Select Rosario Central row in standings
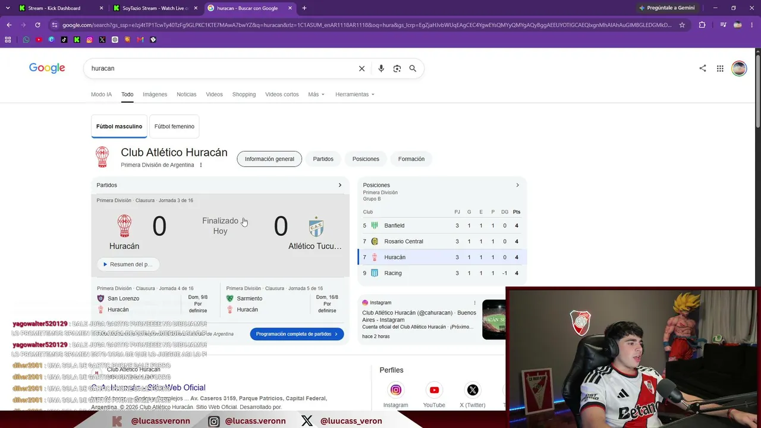This screenshot has width=761, height=428. coord(442,241)
